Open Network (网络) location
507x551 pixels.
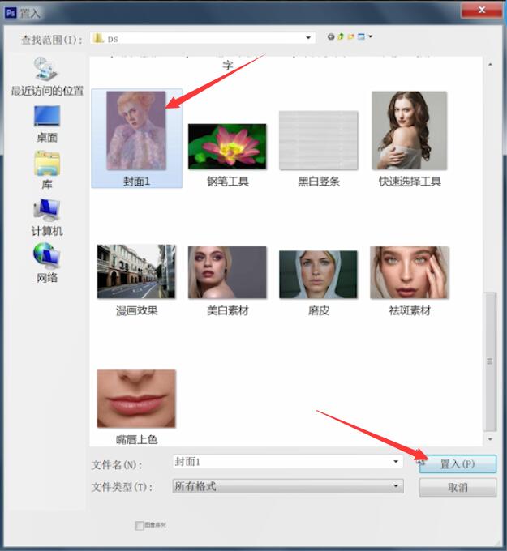tap(47, 263)
